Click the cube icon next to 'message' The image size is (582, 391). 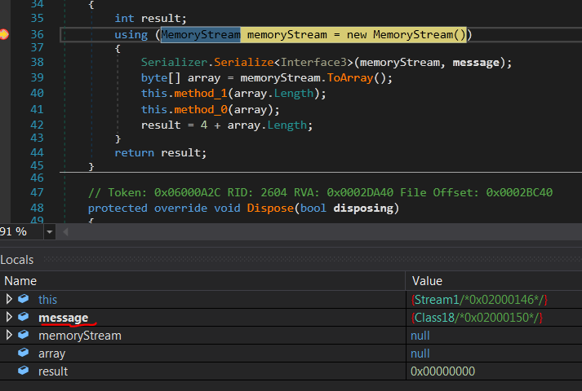tap(24, 317)
